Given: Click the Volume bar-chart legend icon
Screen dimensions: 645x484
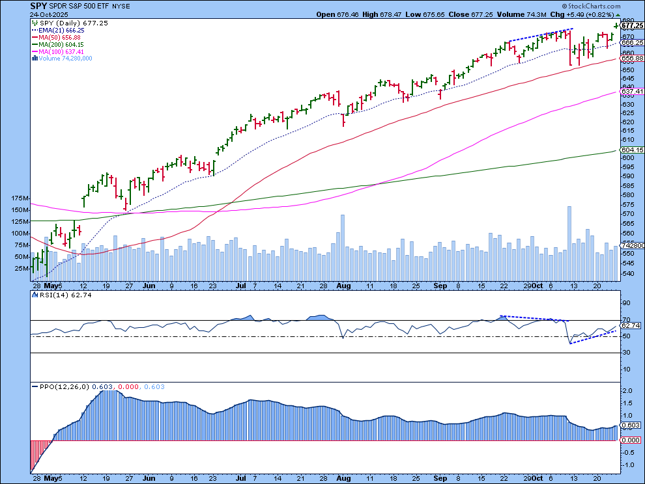Looking at the screenshot, I should (34, 59).
